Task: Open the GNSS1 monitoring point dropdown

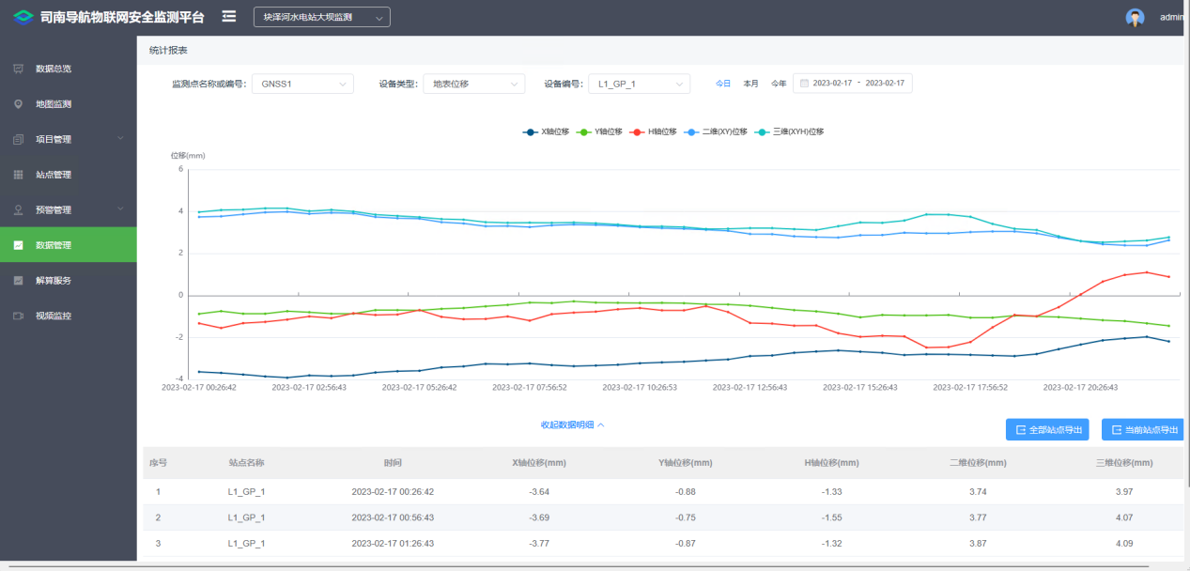Action: (x=302, y=84)
